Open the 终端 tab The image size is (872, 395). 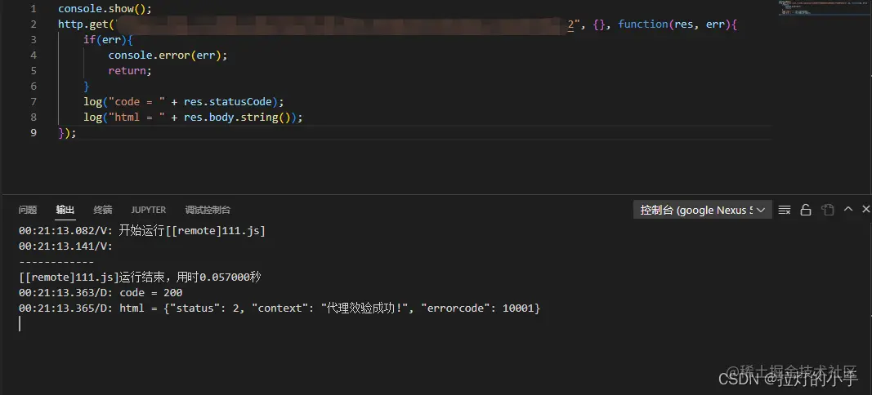coord(103,210)
